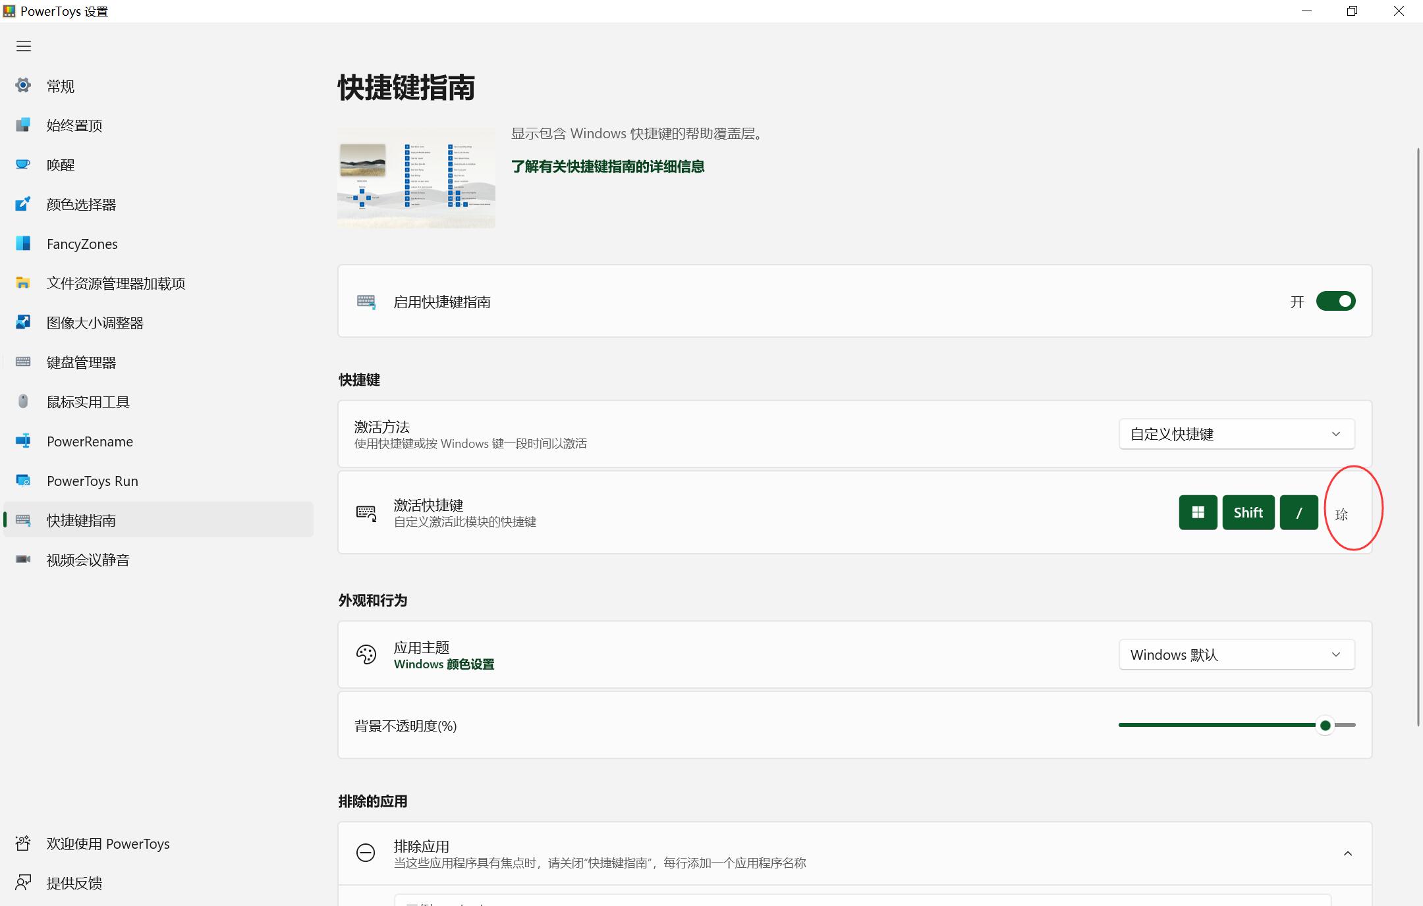Select the Color Picker (颜色选择器) icon
The image size is (1423, 906).
pos(23,204)
